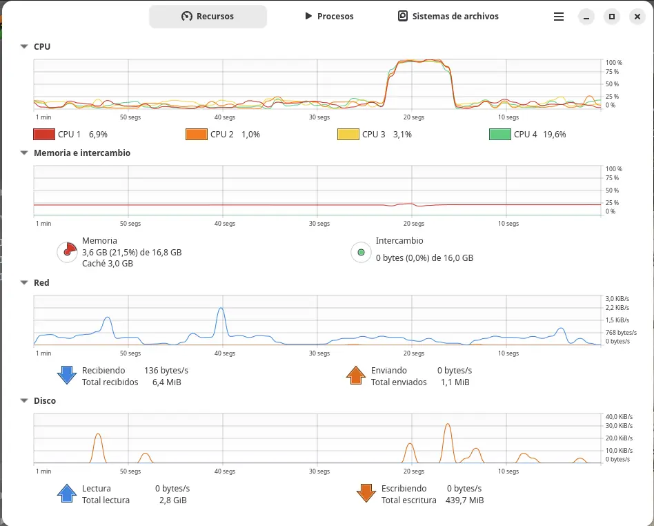Click the CPU usage history graph
Image resolution: width=654 pixels, height=526 pixels.
(x=317, y=84)
